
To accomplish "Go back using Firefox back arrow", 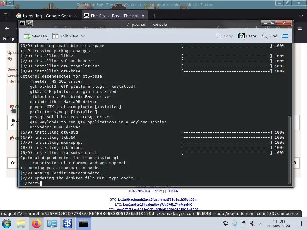I will (7, 28).
